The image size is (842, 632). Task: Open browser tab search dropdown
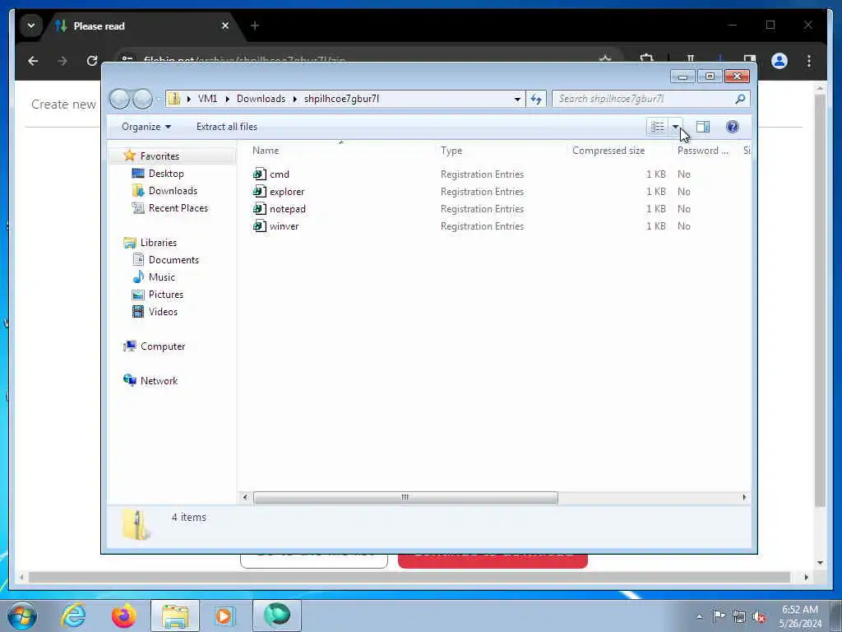pos(31,26)
